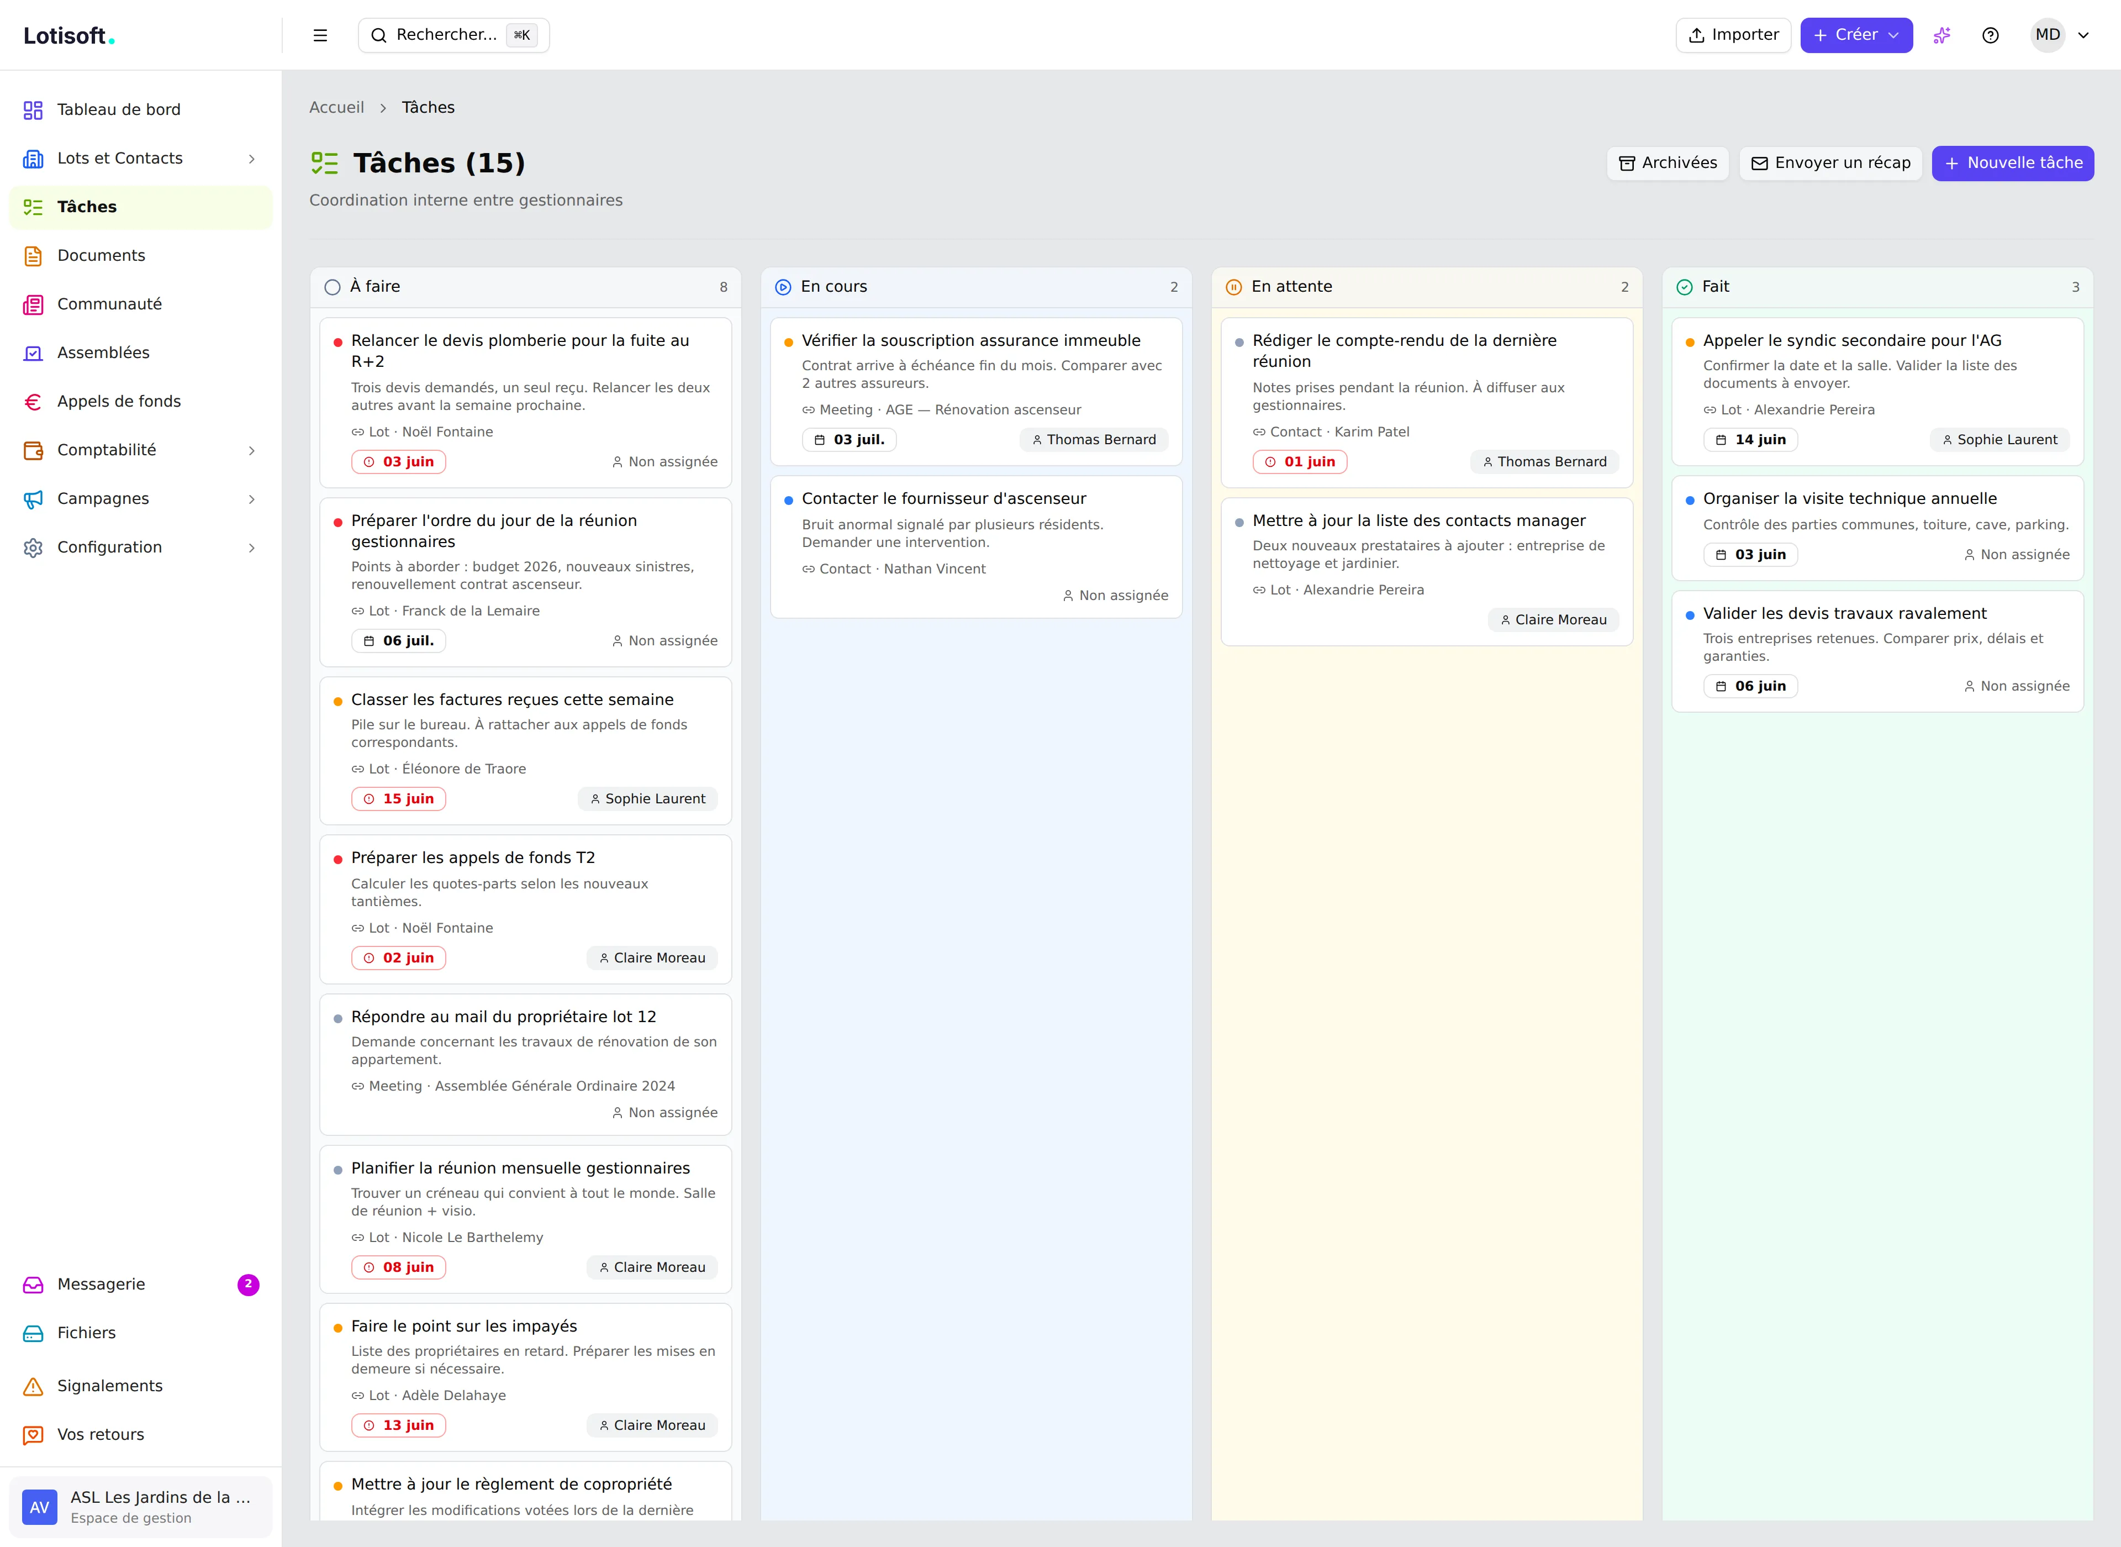
Task: Open the Faire le point sur les impayés title
Action: (x=465, y=1327)
